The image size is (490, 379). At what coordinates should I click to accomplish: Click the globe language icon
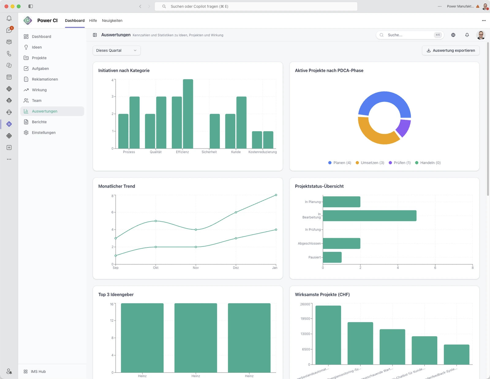pos(453,35)
